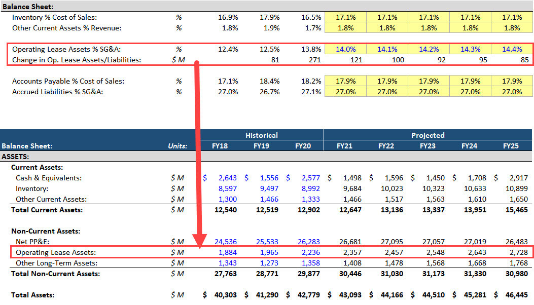Select the FY19 Operating Lease % value 12.5%

(269, 49)
